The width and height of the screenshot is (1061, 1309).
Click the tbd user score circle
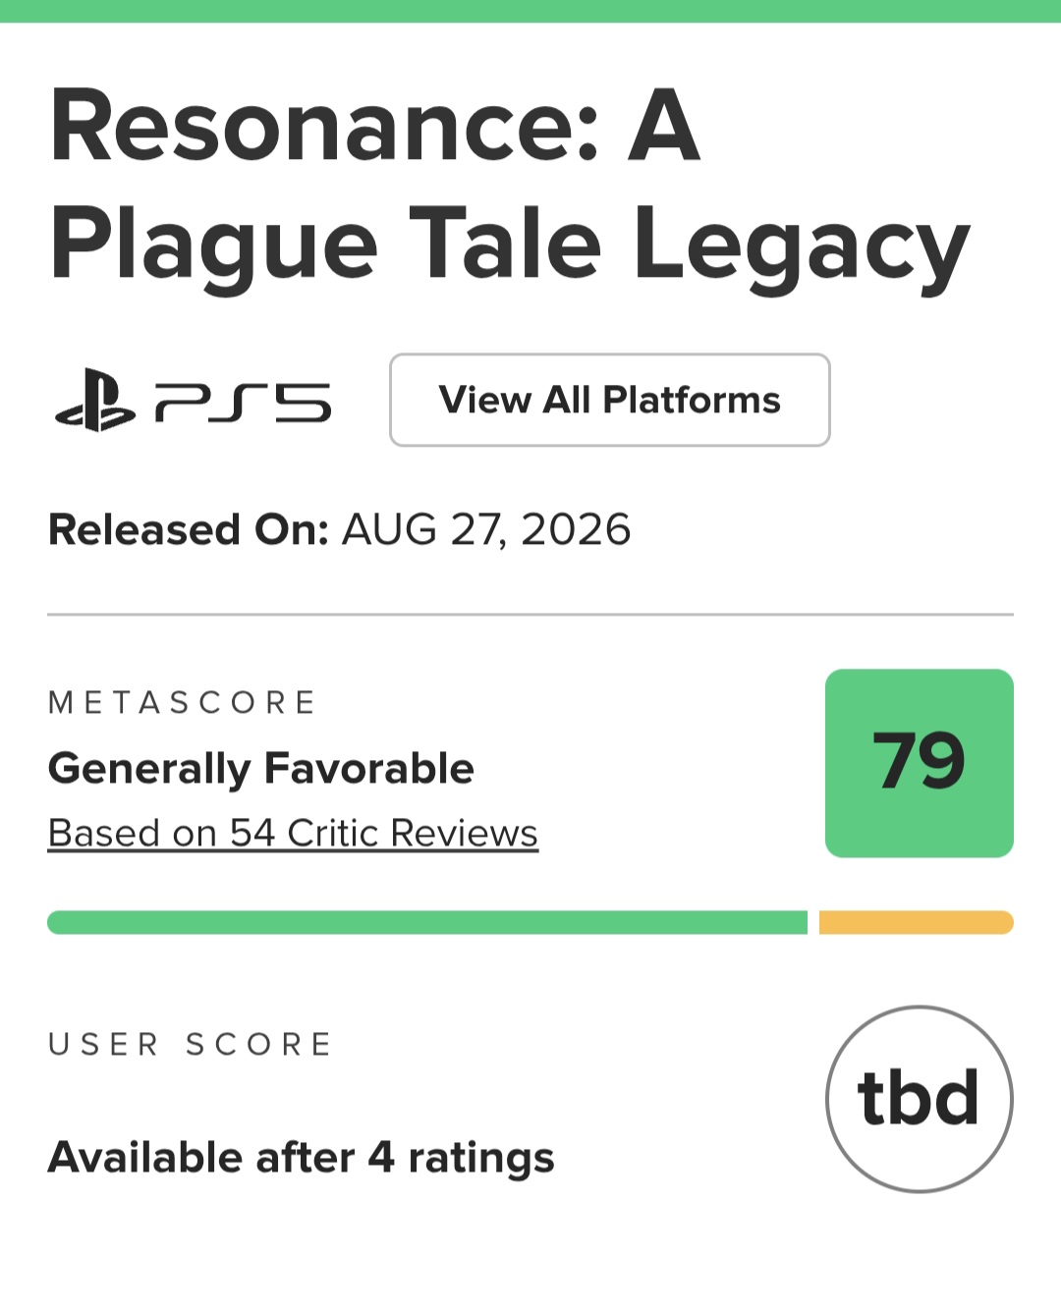click(920, 1099)
